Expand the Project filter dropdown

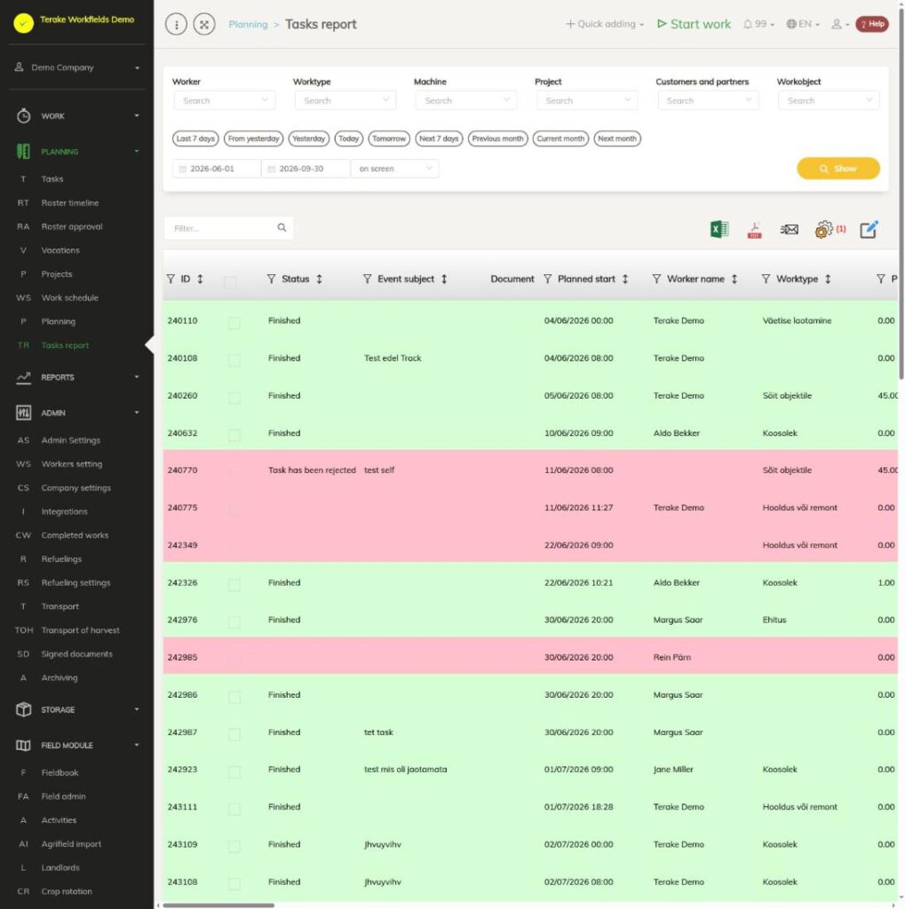click(587, 100)
